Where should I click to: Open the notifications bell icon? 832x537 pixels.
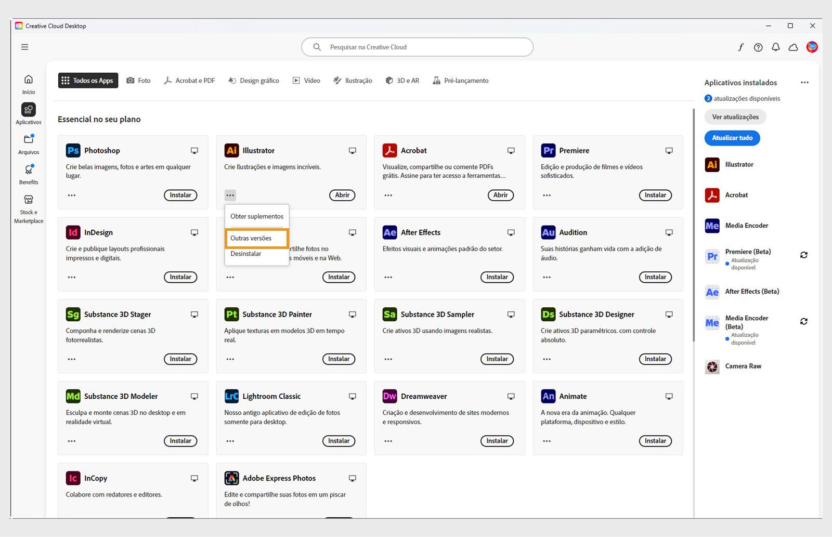pos(775,47)
